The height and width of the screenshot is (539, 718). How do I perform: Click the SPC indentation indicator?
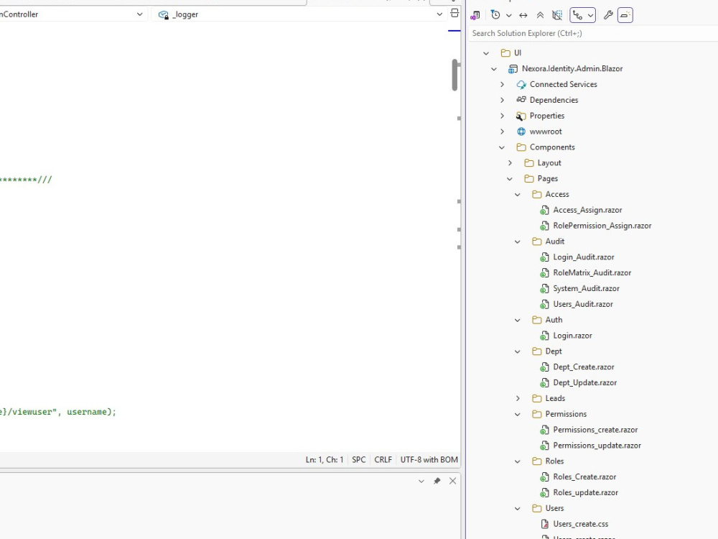click(x=358, y=460)
